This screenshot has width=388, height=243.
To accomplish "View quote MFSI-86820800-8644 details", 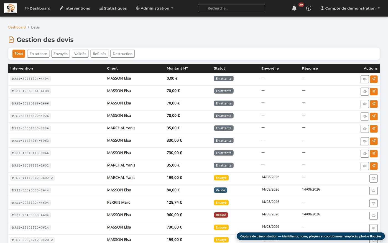I will (x=374, y=191).
